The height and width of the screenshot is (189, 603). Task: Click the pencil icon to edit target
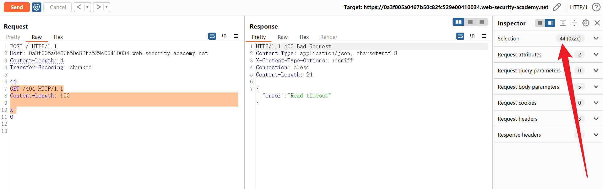tap(557, 7)
